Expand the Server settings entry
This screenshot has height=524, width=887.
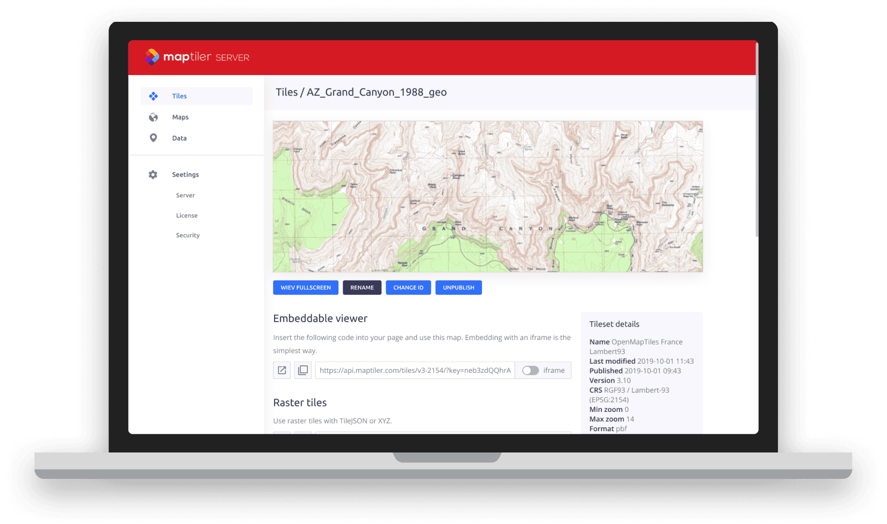pyautogui.click(x=185, y=195)
